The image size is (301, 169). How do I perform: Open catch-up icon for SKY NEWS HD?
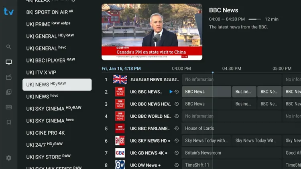(x=177, y=141)
